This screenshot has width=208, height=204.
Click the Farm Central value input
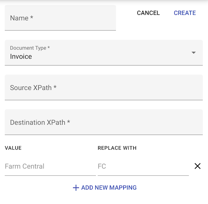(50, 166)
